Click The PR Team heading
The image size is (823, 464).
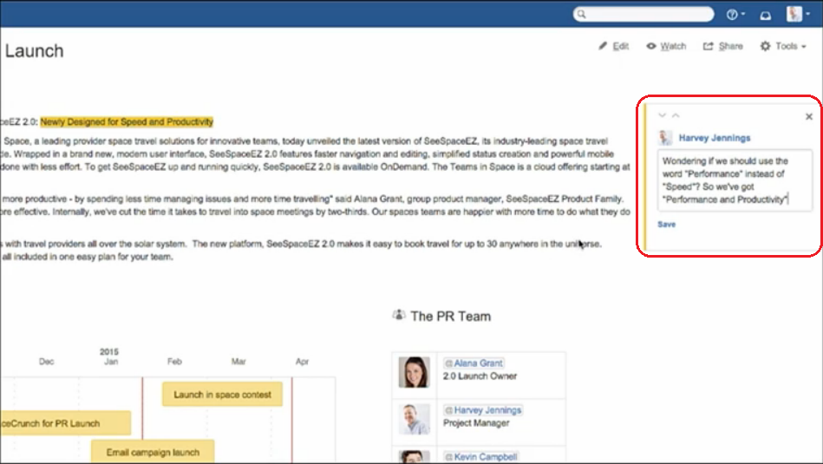tap(450, 317)
